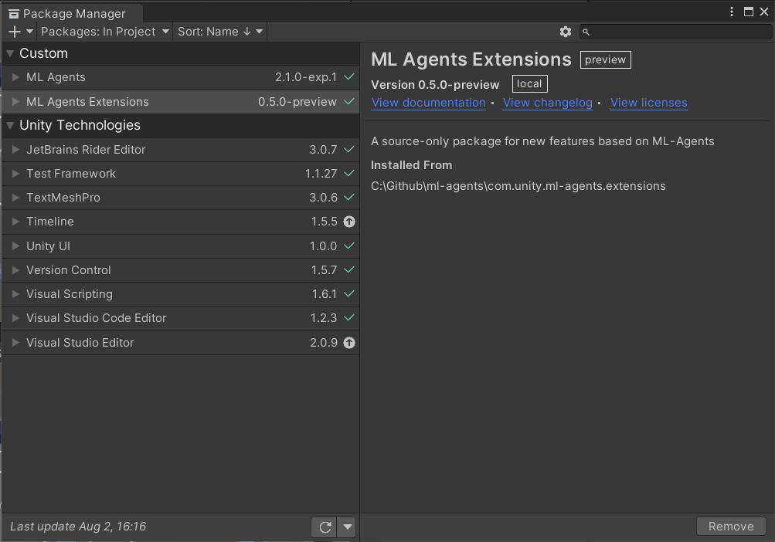Click Unity UI installed checkmark
This screenshot has width=775, height=542.
click(x=349, y=246)
